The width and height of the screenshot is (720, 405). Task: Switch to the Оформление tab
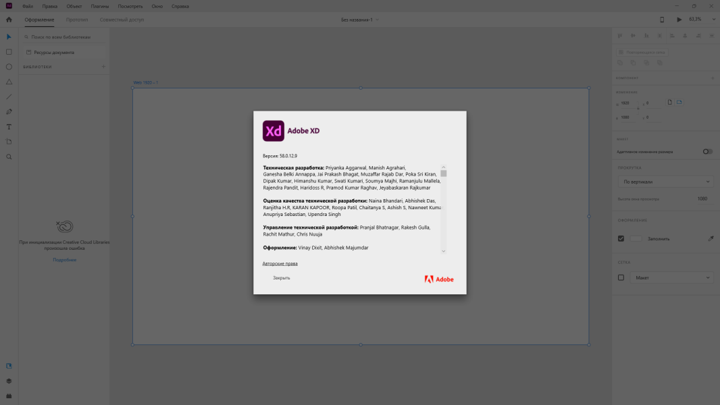click(x=39, y=20)
